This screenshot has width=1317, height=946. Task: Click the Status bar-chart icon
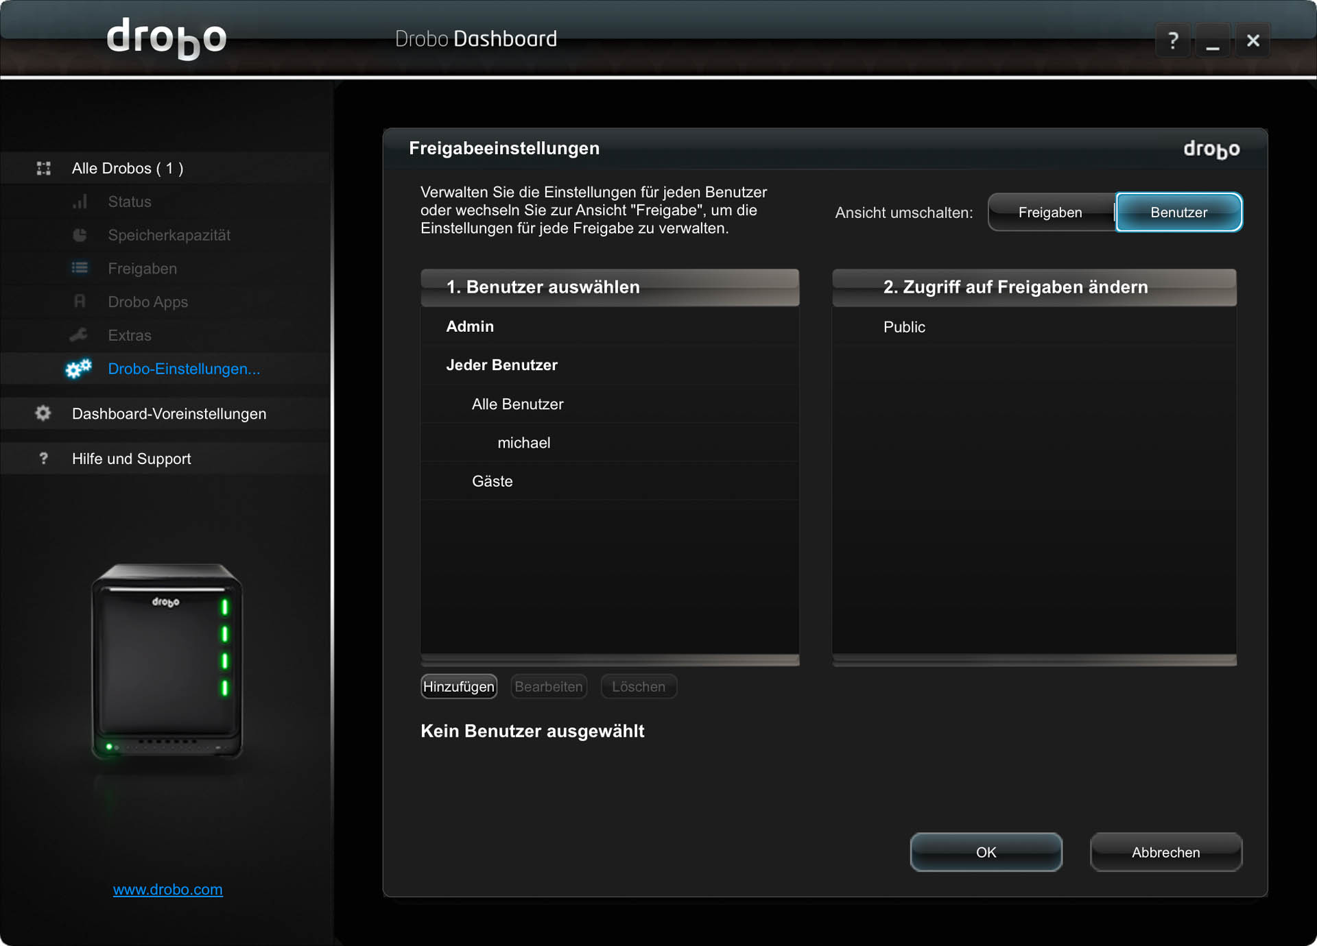[80, 202]
